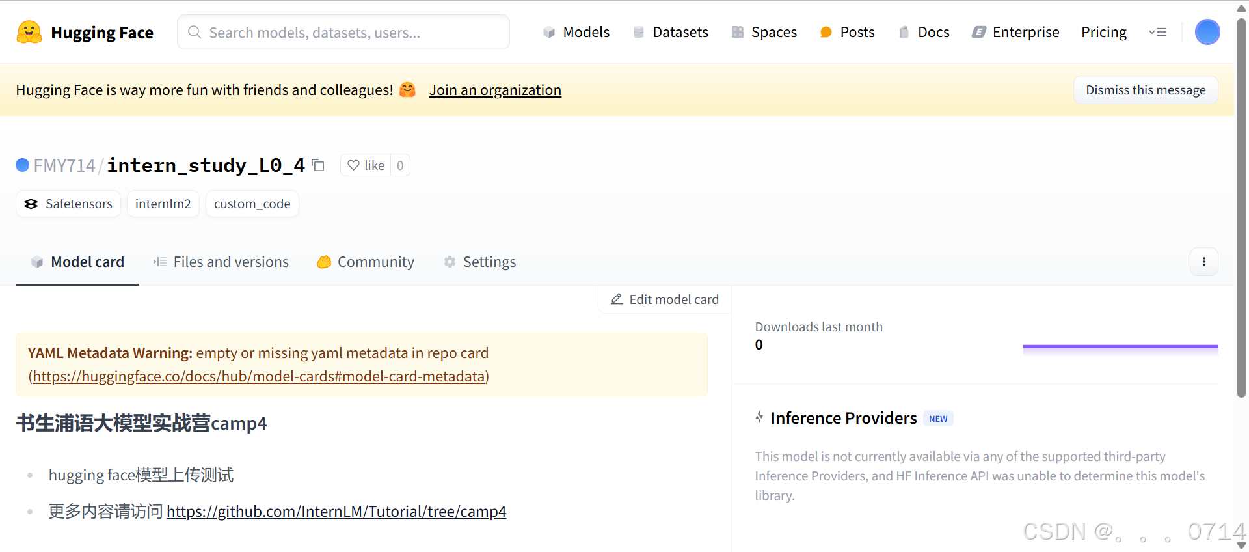Follow the Join an organization link
The image size is (1249, 552).
coord(495,90)
